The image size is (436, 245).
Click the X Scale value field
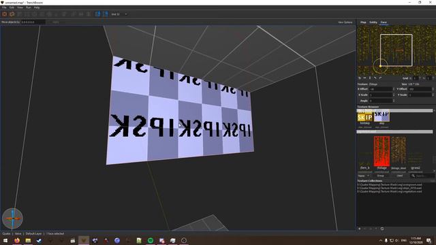pyautogui.click(x=380, y=95)
